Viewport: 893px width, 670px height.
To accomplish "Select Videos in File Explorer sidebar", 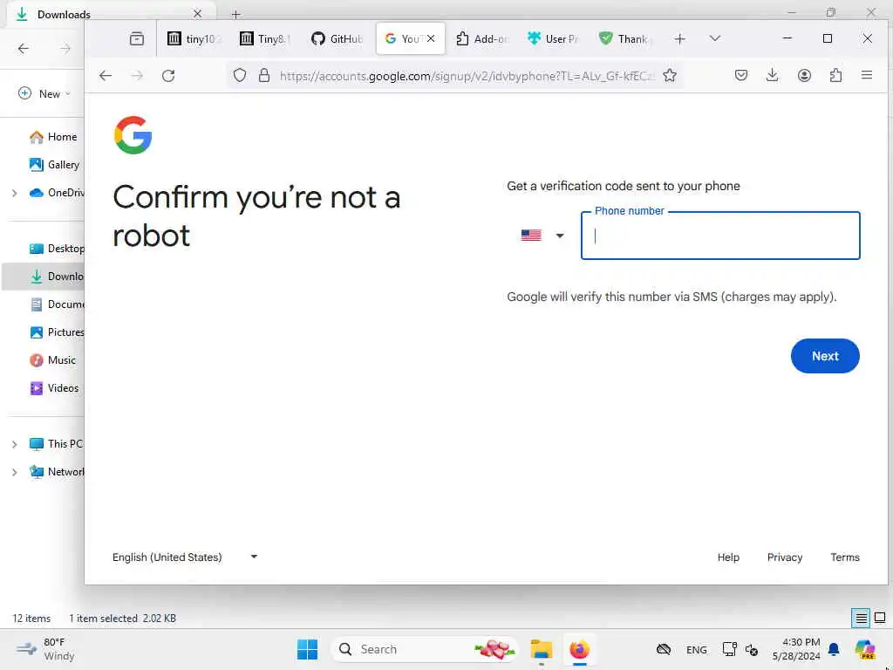I will pyautogui.click(x=53, y=388).
